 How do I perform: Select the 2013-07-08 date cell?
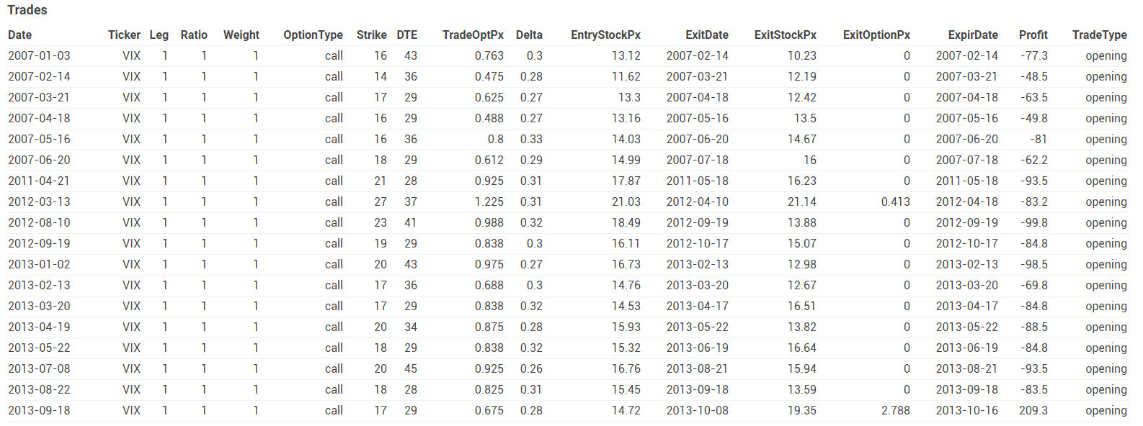(x=39, y=368)
